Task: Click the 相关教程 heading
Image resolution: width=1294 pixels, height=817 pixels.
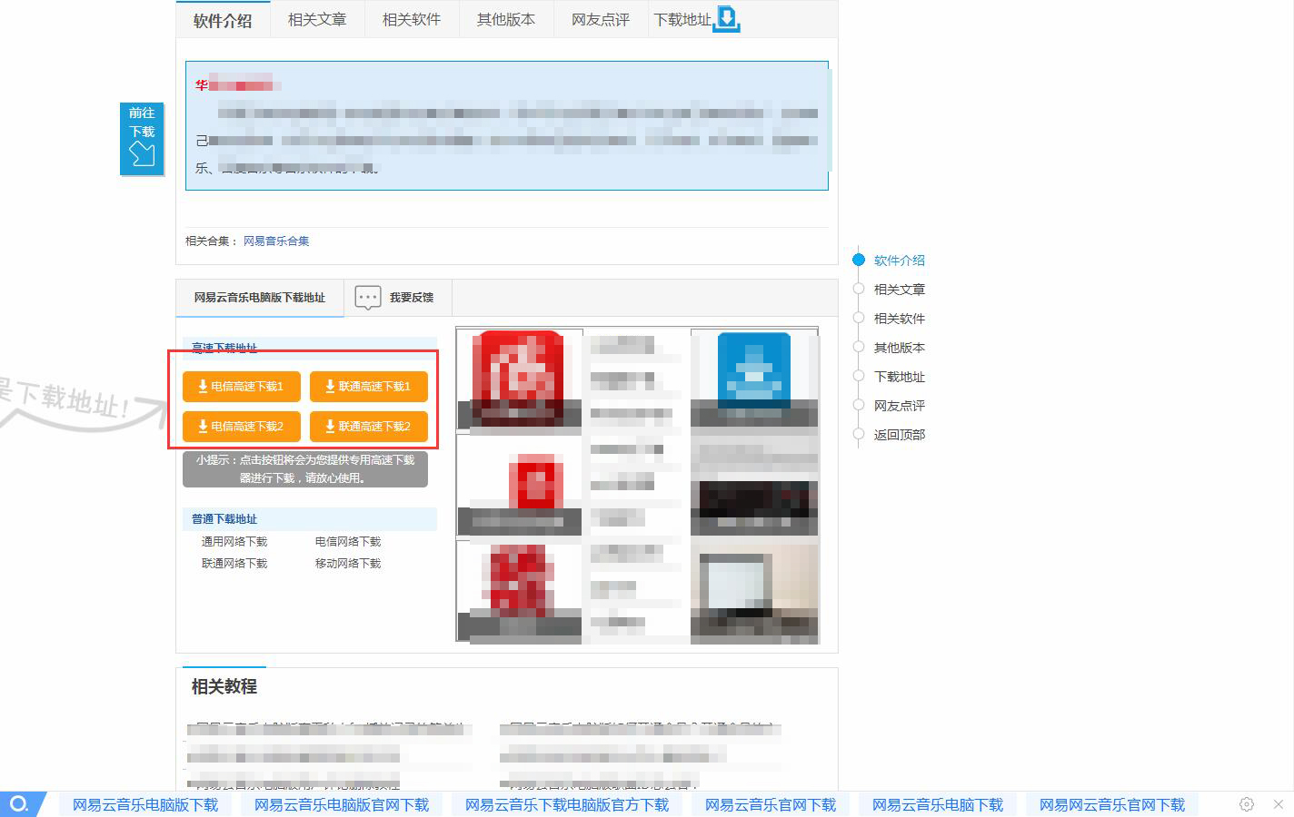Action: (x=224, y=687)
